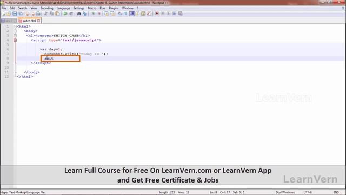This screenshot has width=346, height=195.
Task: Start macro recording with red dot icon
Action: point(157,14)
